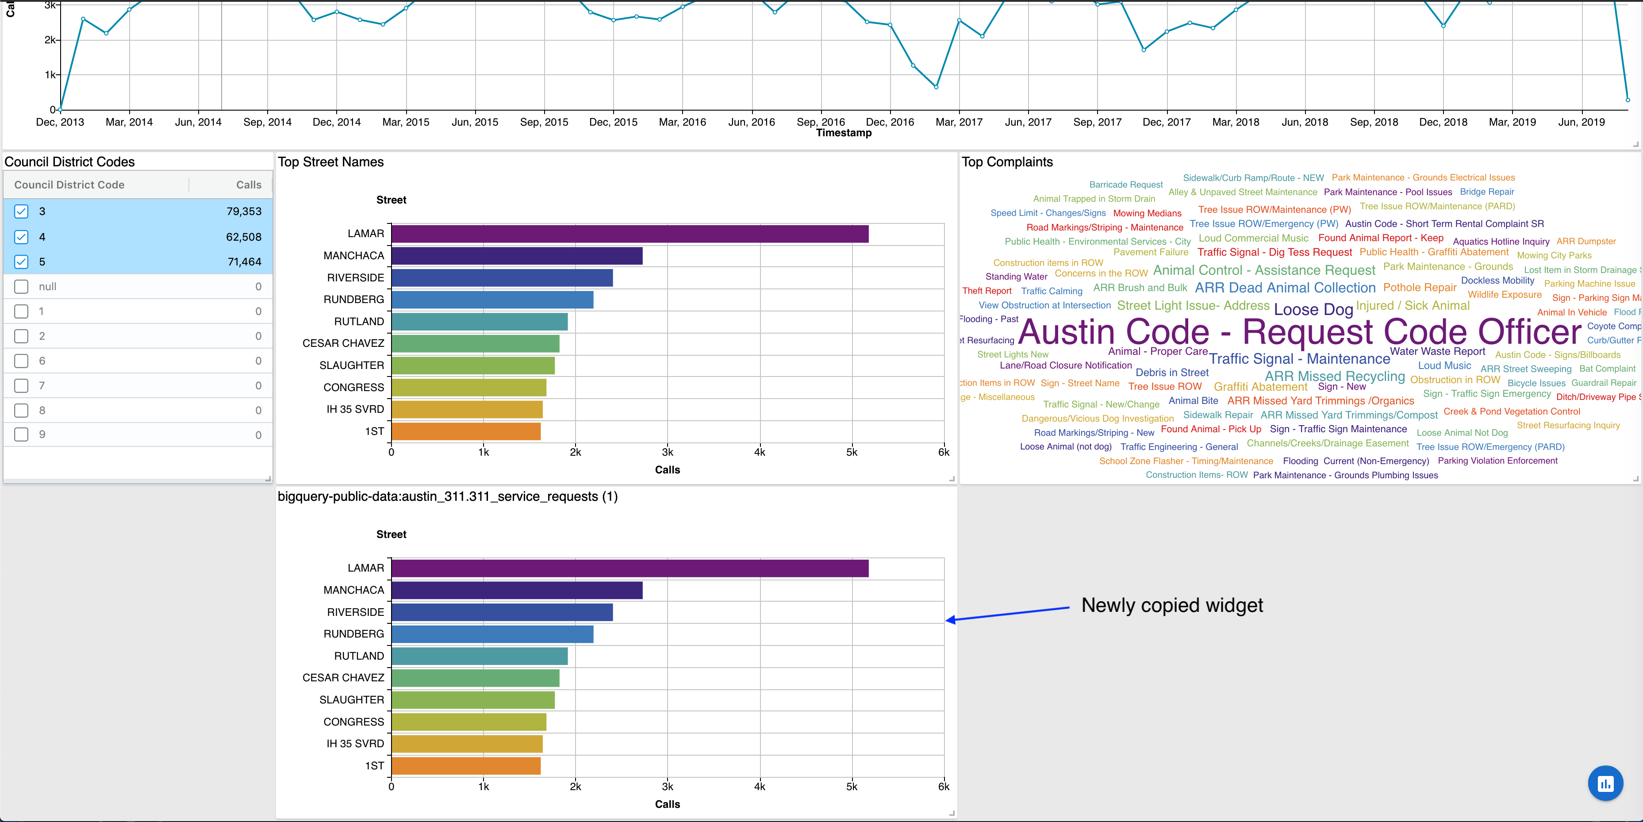
Task: Select 'Parking Violation Enforcement' in word cloud
Action: pyautogui.click(x=1497, y=461)
